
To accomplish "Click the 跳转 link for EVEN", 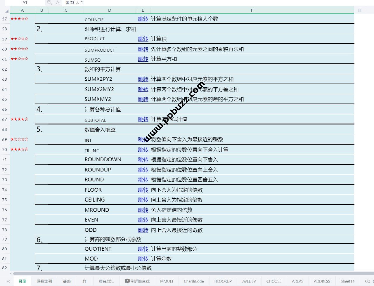I will pos(143,220).
